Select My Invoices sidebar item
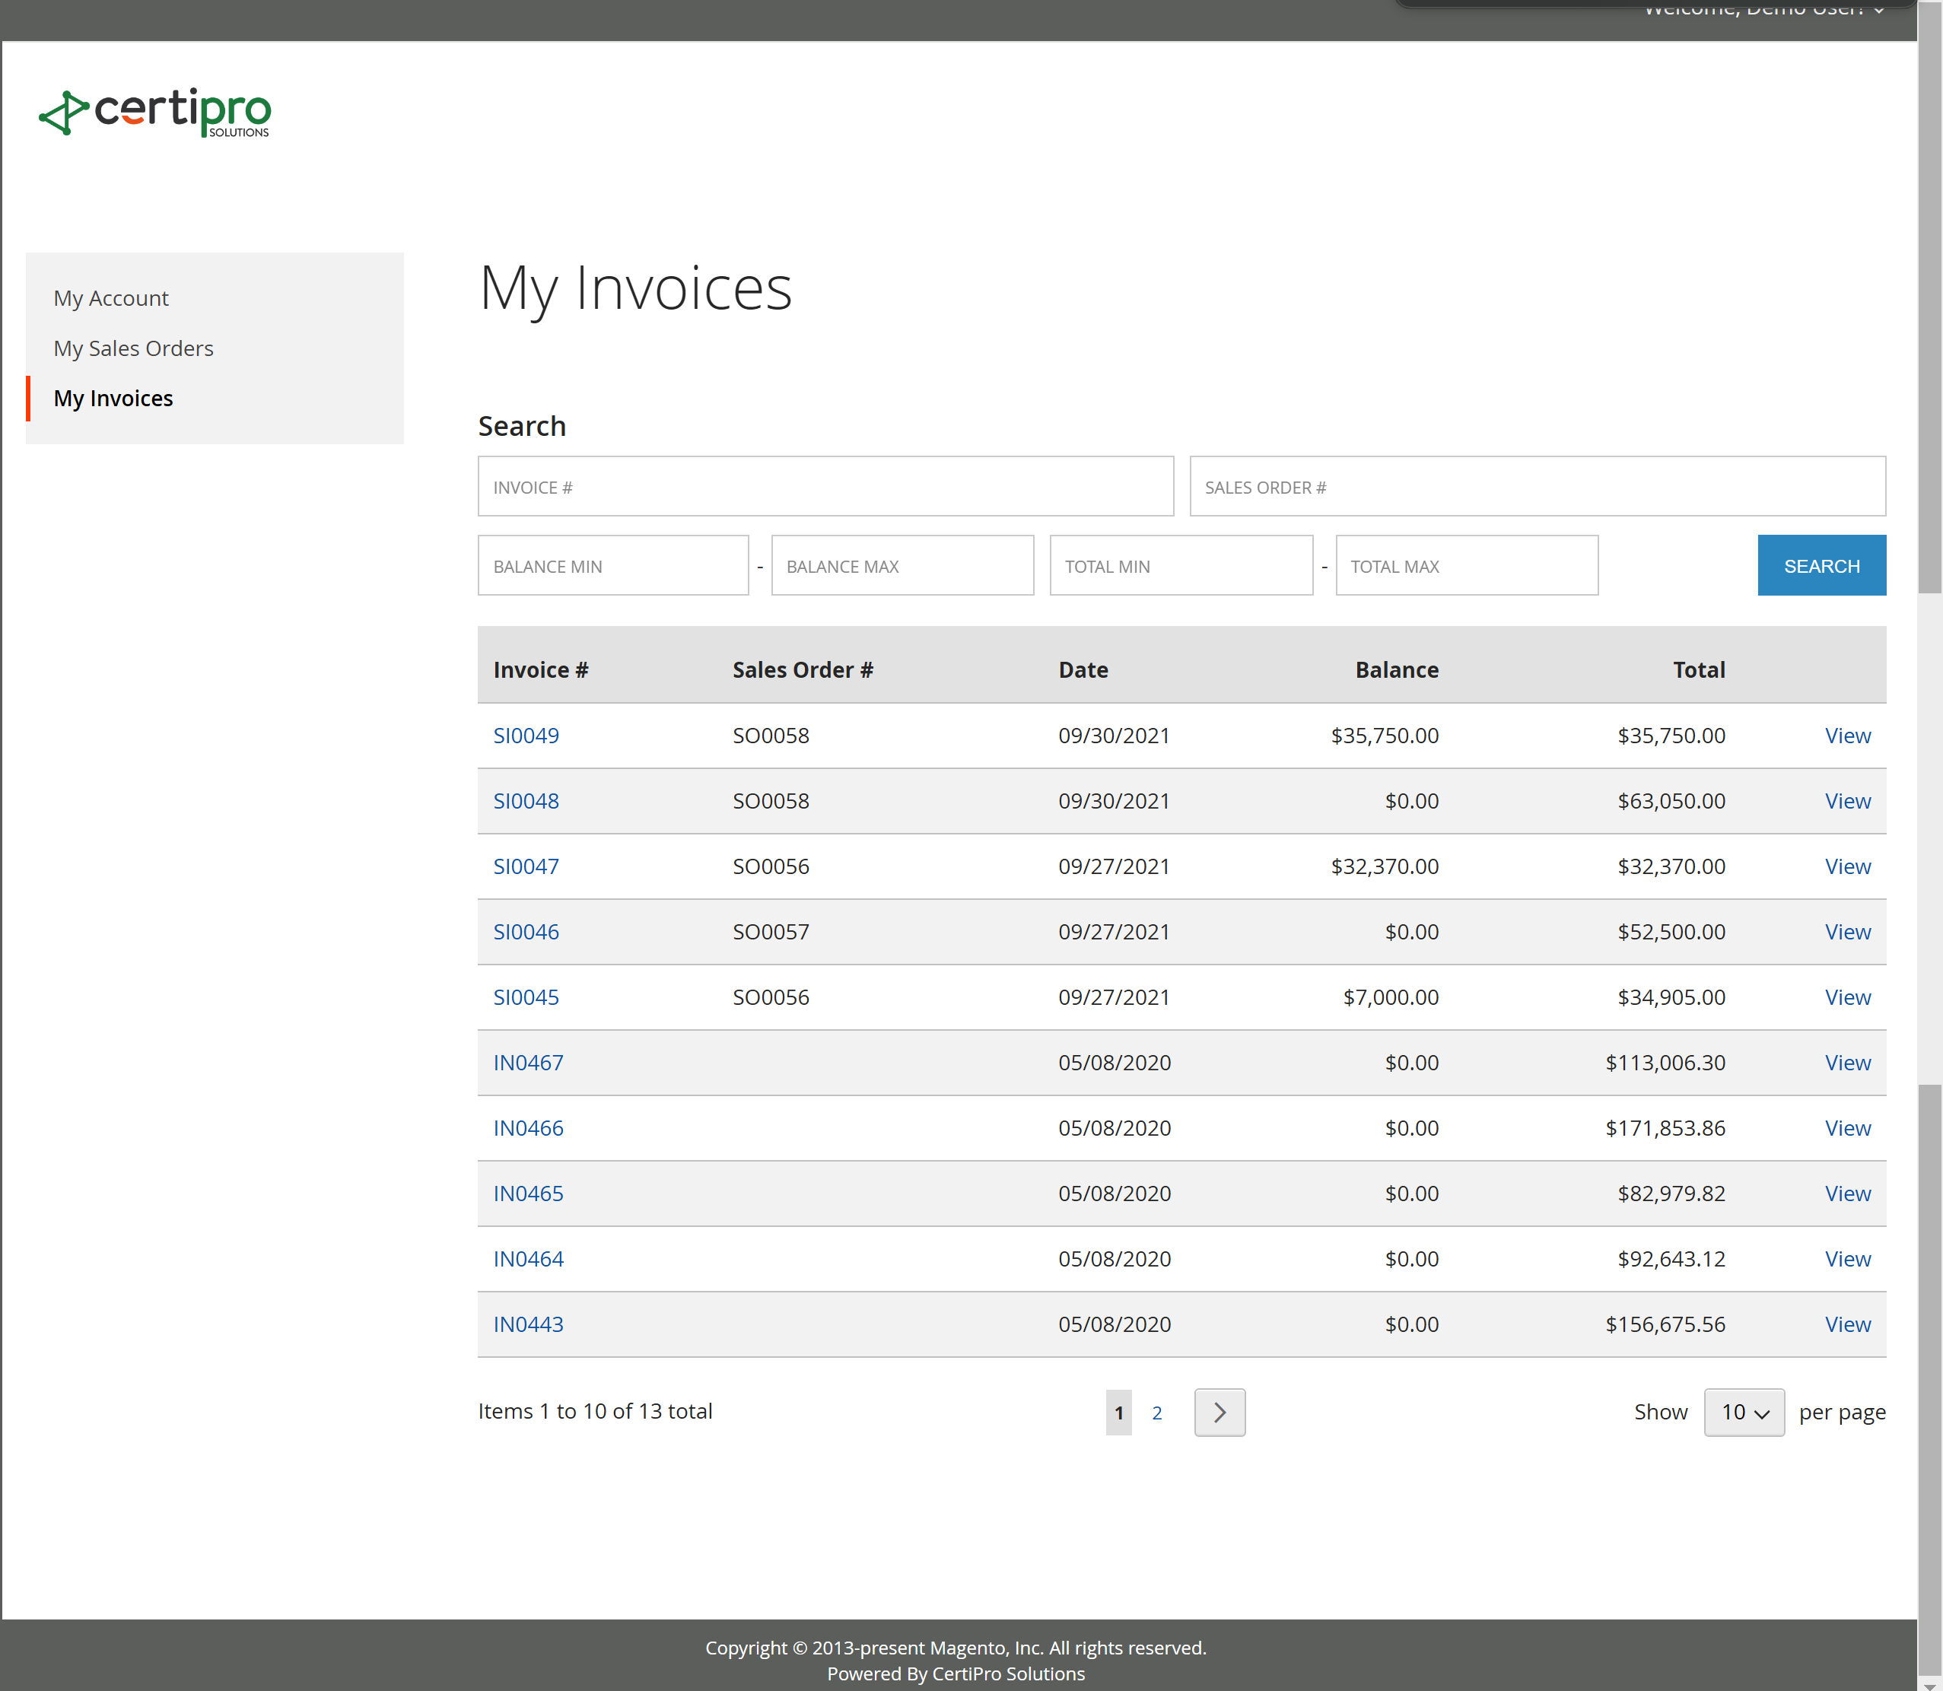 (x=113, y=398)
